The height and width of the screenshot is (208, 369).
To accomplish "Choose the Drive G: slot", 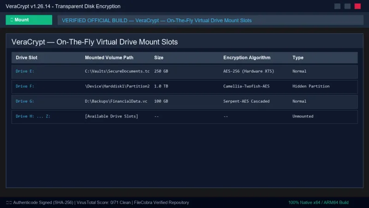I will click(x=25, y=101).
